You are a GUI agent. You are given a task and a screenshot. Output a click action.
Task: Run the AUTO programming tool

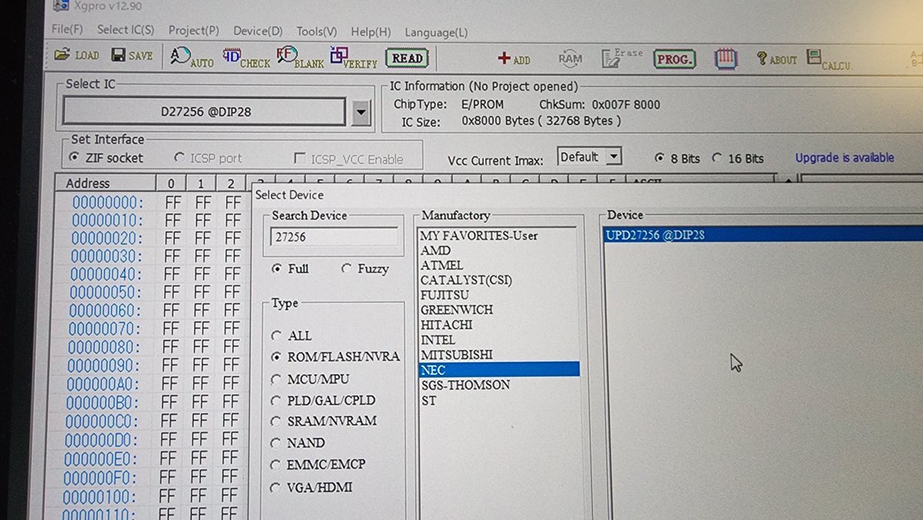click(x=192, y=57)
